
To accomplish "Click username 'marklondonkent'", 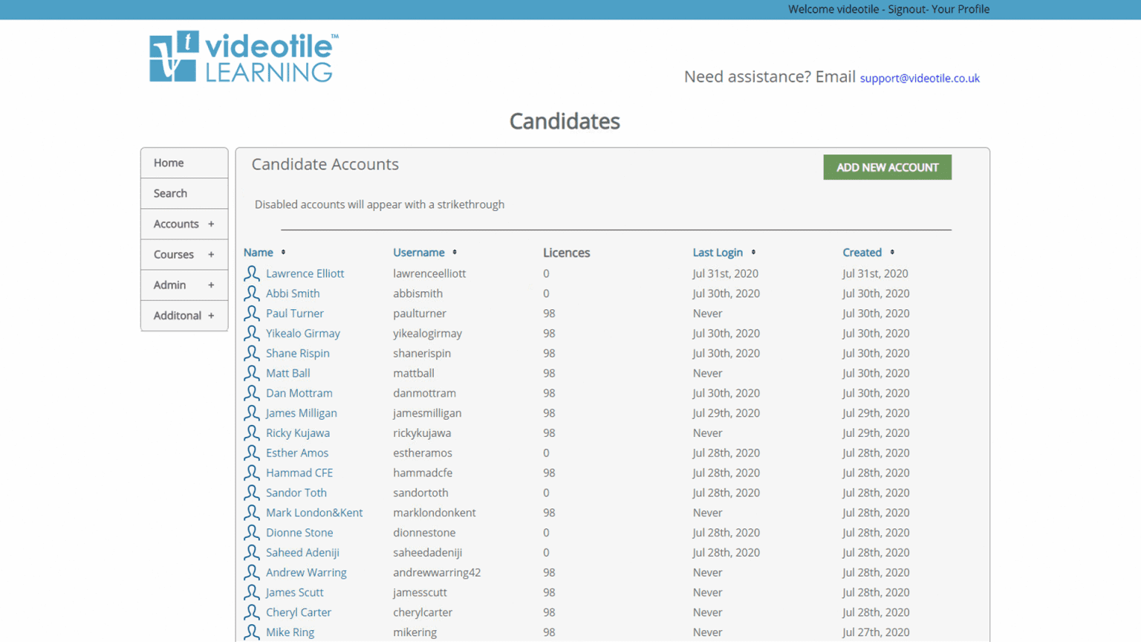I will pyautogui.click(x=435, y=513).
